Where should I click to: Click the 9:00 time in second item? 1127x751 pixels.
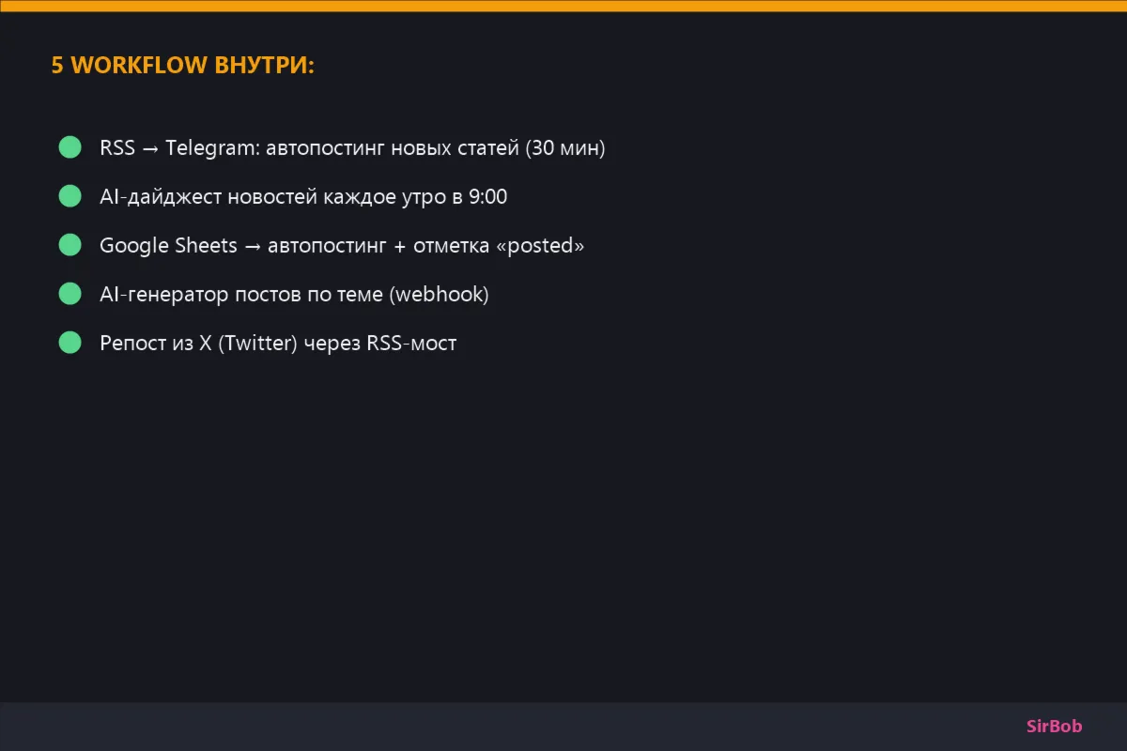487,197
